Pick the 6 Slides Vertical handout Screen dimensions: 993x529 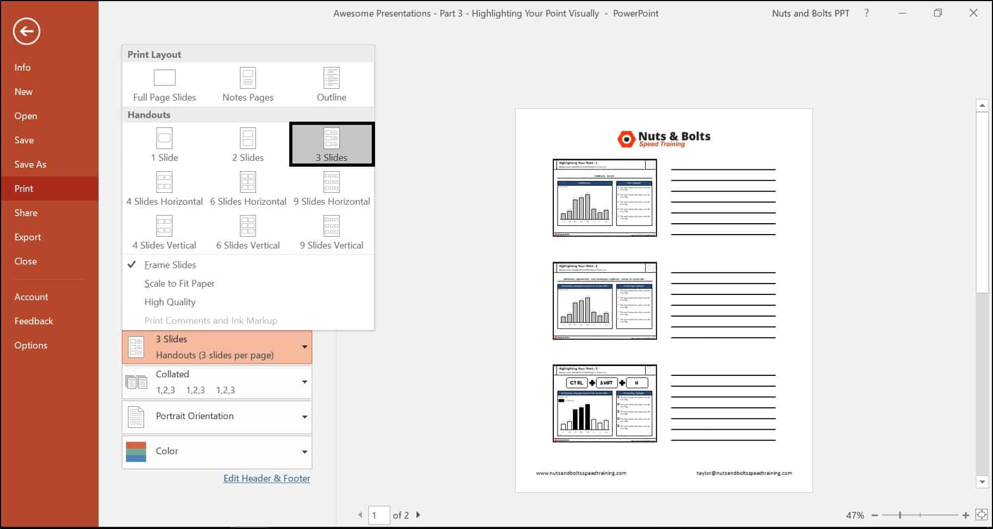point(248,232)
